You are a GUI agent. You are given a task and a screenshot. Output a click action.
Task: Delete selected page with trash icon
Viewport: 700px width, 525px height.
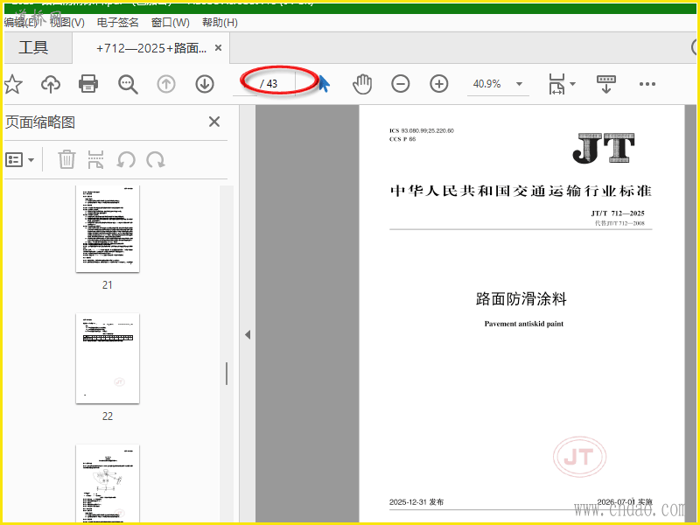click(x=66, y=159)
